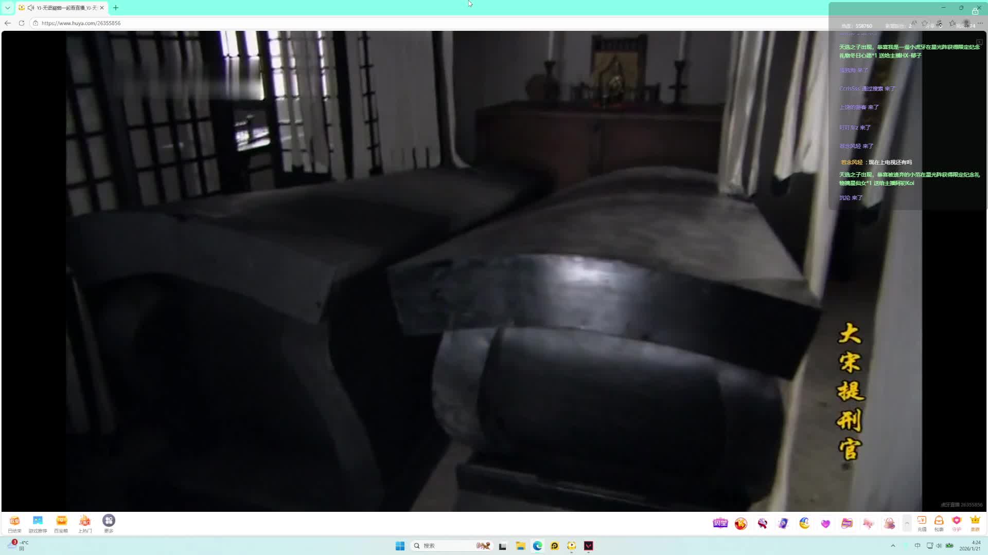Screen dimensions: 988x555
Task: Expand the gift list chevron arrow
Action: pyautogui.click(x=907, y=524)
